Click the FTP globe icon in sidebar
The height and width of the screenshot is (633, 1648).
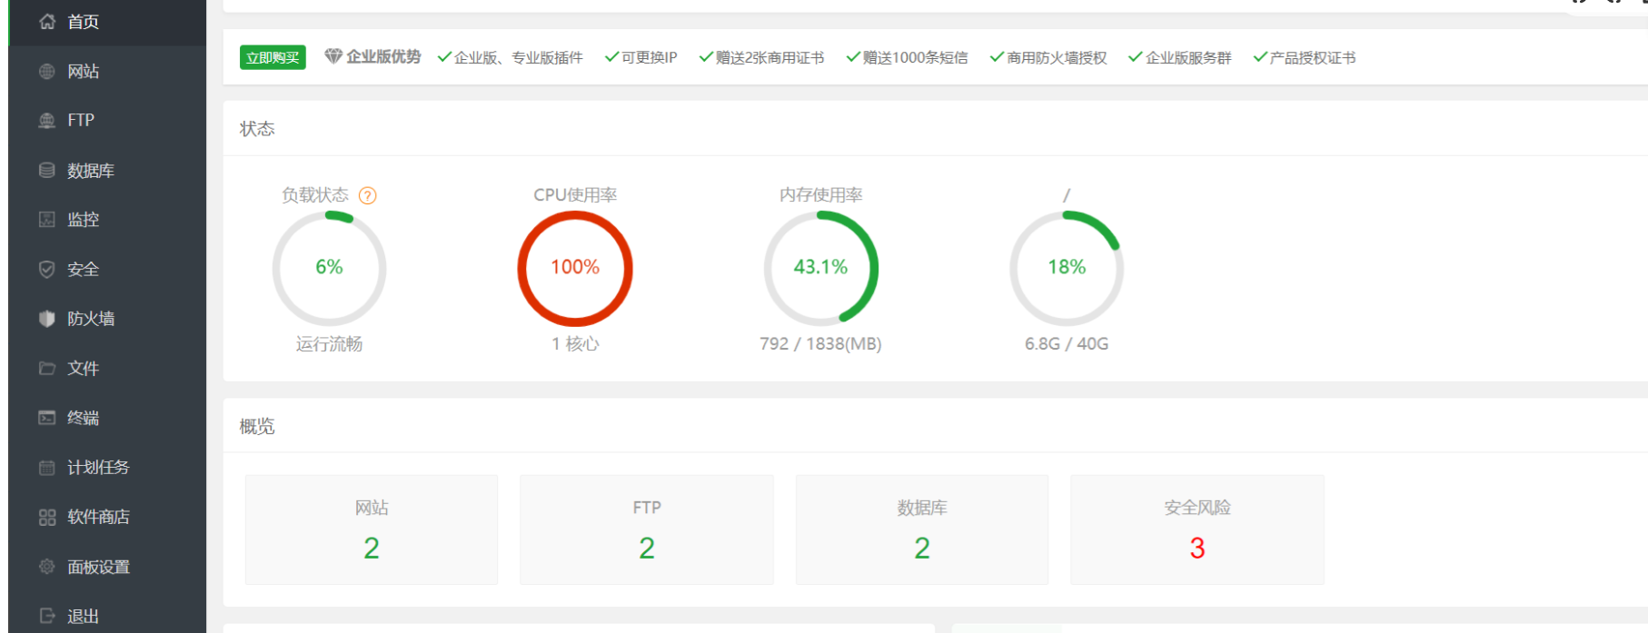[x=47, y=120]
